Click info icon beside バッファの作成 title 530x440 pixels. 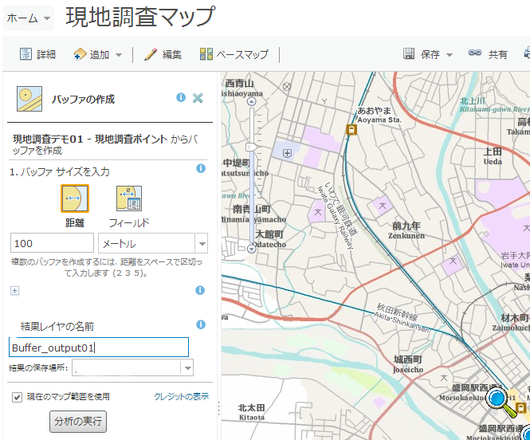[x=181, y=97]
